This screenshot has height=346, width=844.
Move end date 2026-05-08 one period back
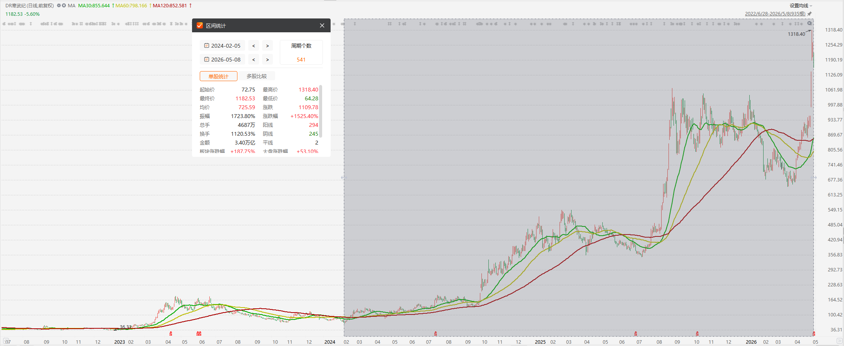click(x=254, y=60)
